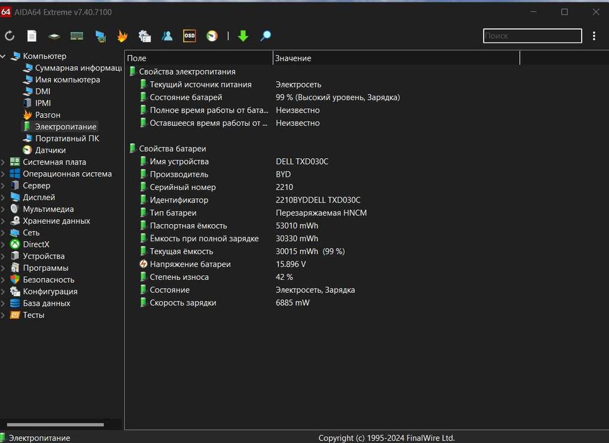Expand the Сеть tree node
Image resolution: width=609 pixels, height=443 pixels.
point(3,233)
